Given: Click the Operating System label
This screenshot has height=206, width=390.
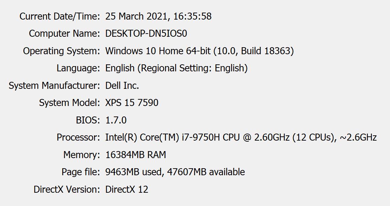Looking at the screenshot, I should 62,51.
